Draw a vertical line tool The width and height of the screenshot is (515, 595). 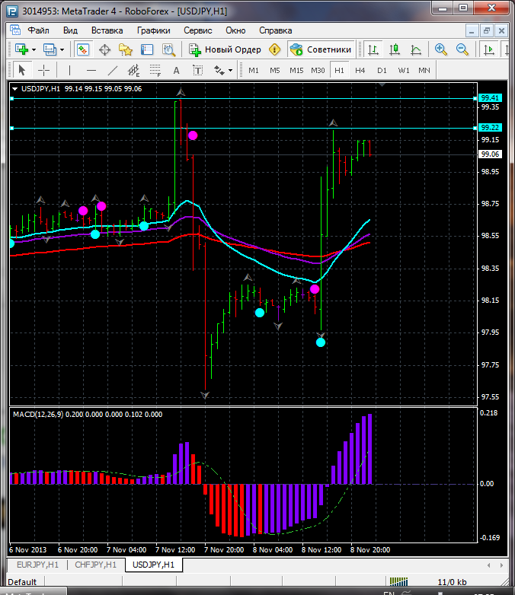coord(69,70)
